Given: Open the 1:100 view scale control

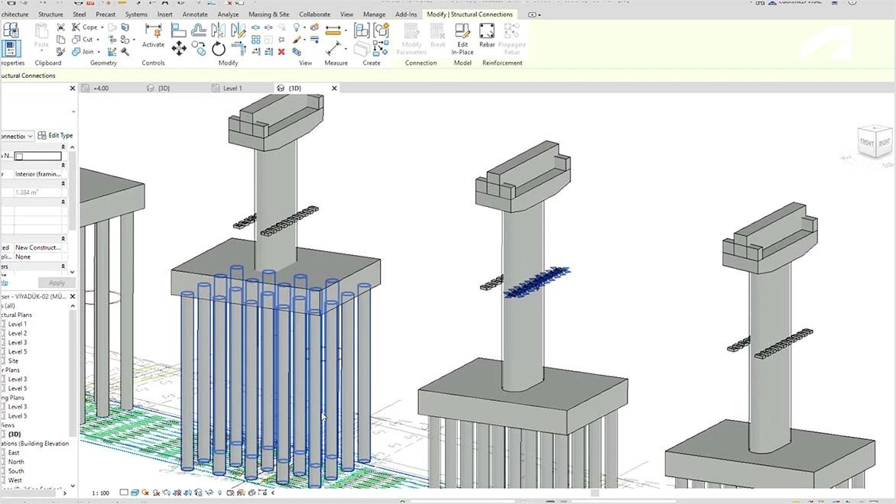Looking at the screenshot, I should pyautogui.click(x=102, y=493).
